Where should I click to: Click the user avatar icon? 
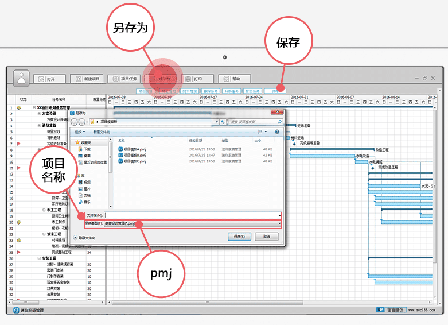pyautogui.click(x=21, y=78)
